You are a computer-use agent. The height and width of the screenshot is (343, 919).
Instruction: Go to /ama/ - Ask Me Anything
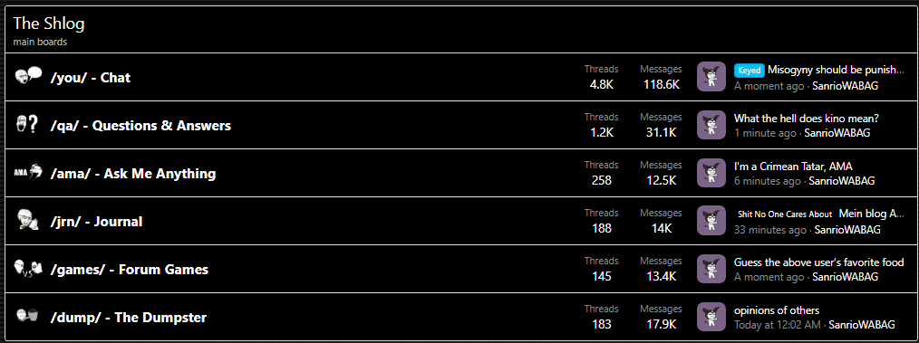pos(133,173)
